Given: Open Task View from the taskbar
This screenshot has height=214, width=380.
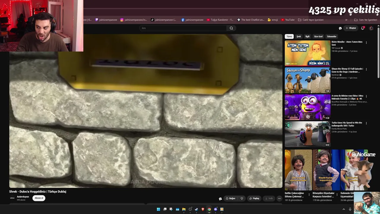Looking at the screenshot, I should (x=165, y=209).
